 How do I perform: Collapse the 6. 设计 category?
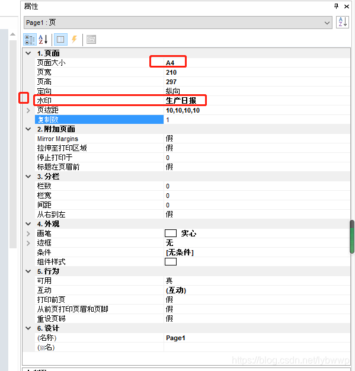[x=28, y=328]
